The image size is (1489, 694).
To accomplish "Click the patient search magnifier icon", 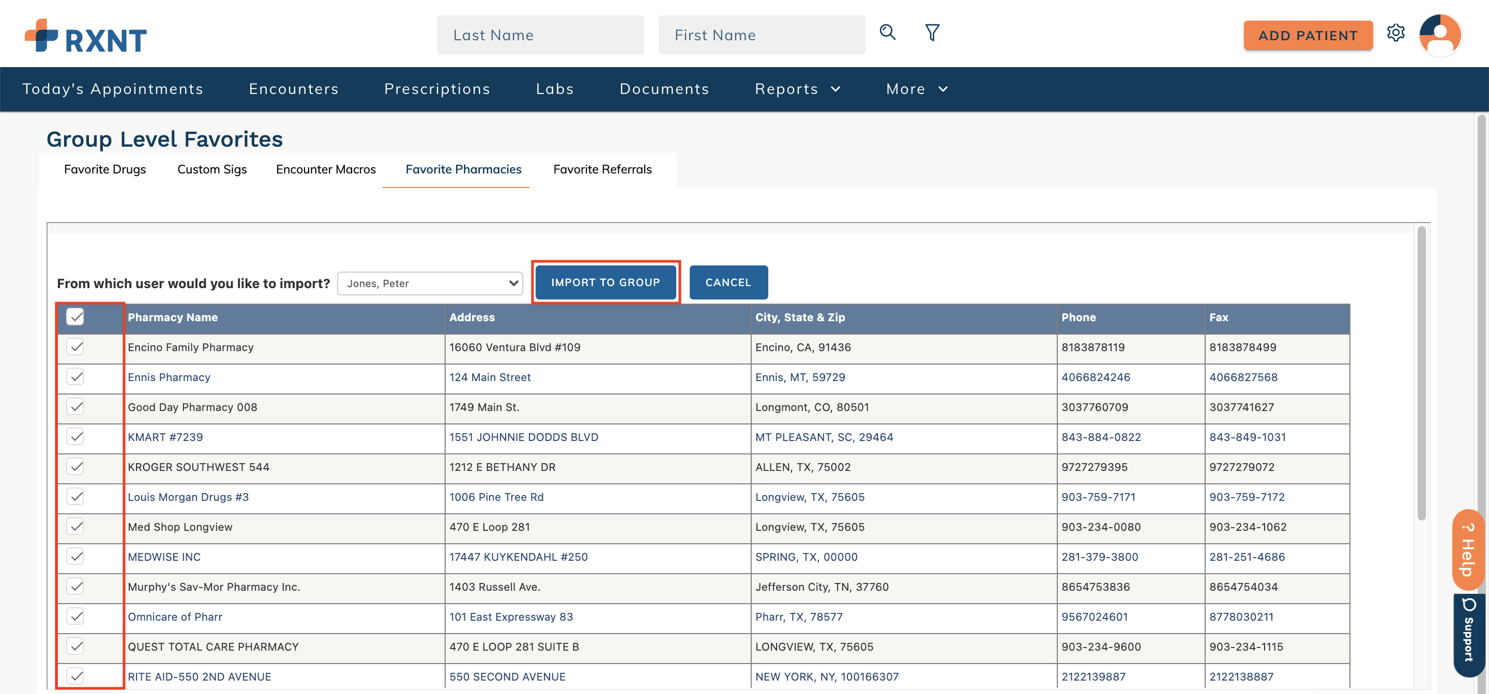I will pyautogui.click(x=887, y=33).
